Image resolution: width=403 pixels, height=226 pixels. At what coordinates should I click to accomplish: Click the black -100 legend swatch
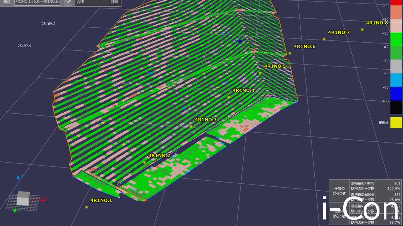point(396,107)
